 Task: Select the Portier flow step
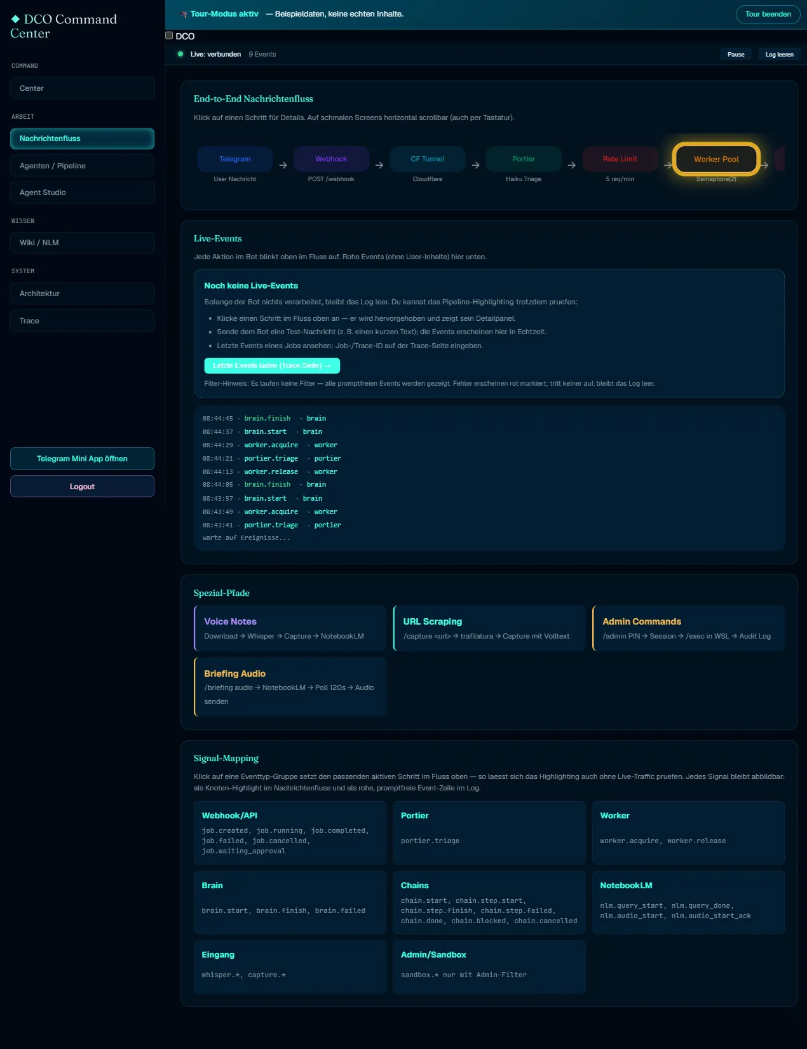pyautogui.click(x=524, y=159)
